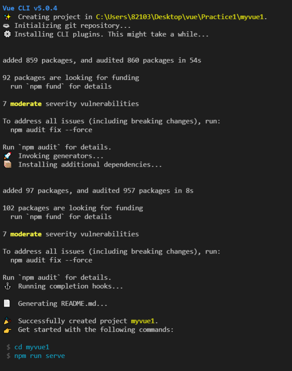292x371 pixels.
Task: Click the party popper icon beside Successfully created
Action: [x=7, y=321]
